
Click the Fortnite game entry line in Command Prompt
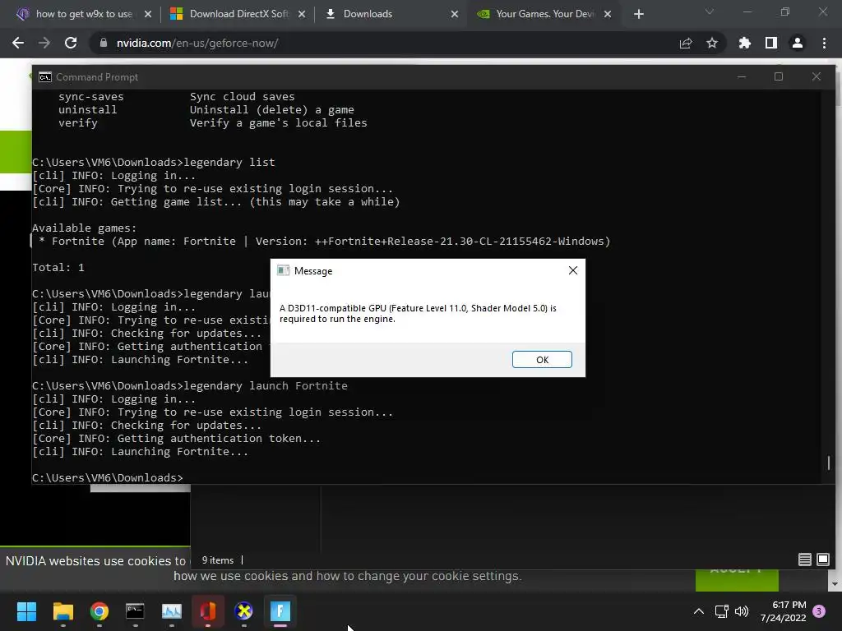(325, 242)
